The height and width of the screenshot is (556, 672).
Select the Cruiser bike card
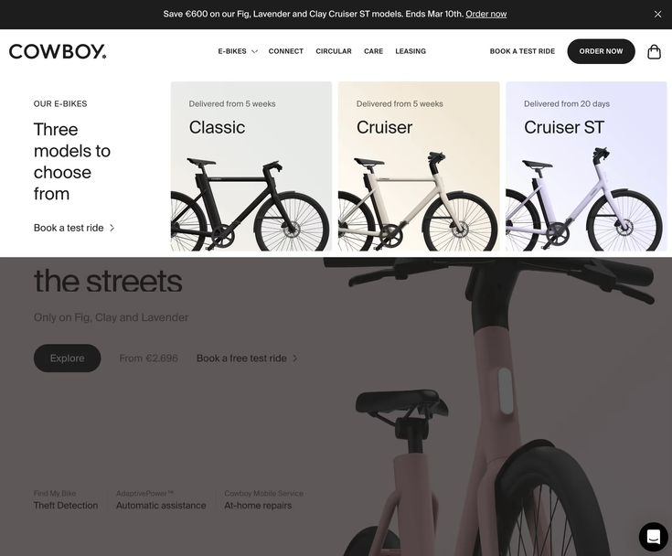[x=419, y=166]
